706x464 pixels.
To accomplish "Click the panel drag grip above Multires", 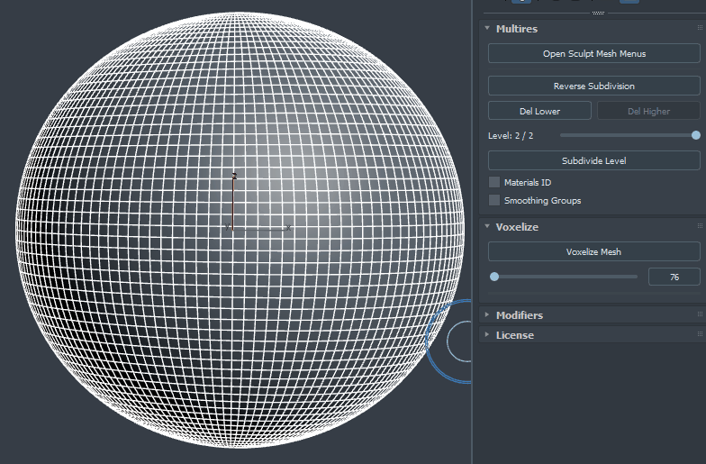I will click(598, 13).
